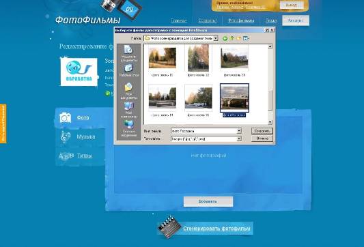
Task: Click the orange vertical side tab
Action: click(3, 123)
